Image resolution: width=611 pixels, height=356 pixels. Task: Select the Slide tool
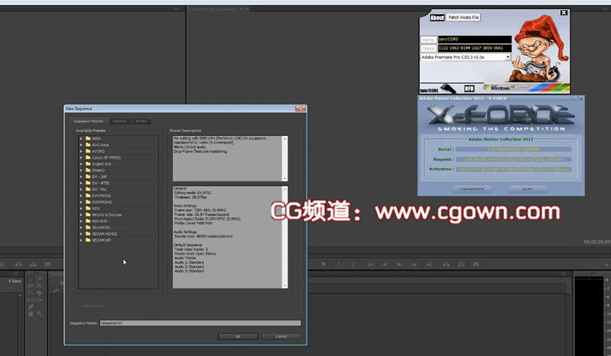pyautogui.click(x=39, y=299)
